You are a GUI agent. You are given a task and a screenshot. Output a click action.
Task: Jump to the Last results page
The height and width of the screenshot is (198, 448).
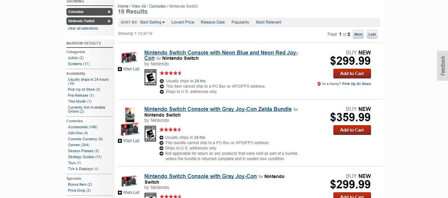372,34
